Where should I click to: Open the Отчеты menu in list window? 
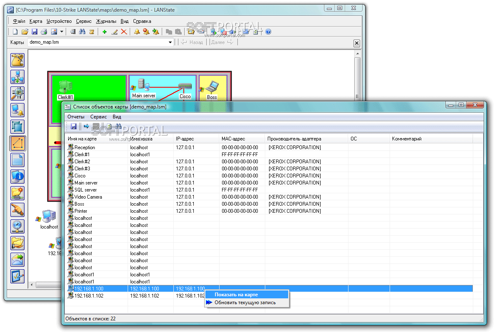click(x=76, y=117)
